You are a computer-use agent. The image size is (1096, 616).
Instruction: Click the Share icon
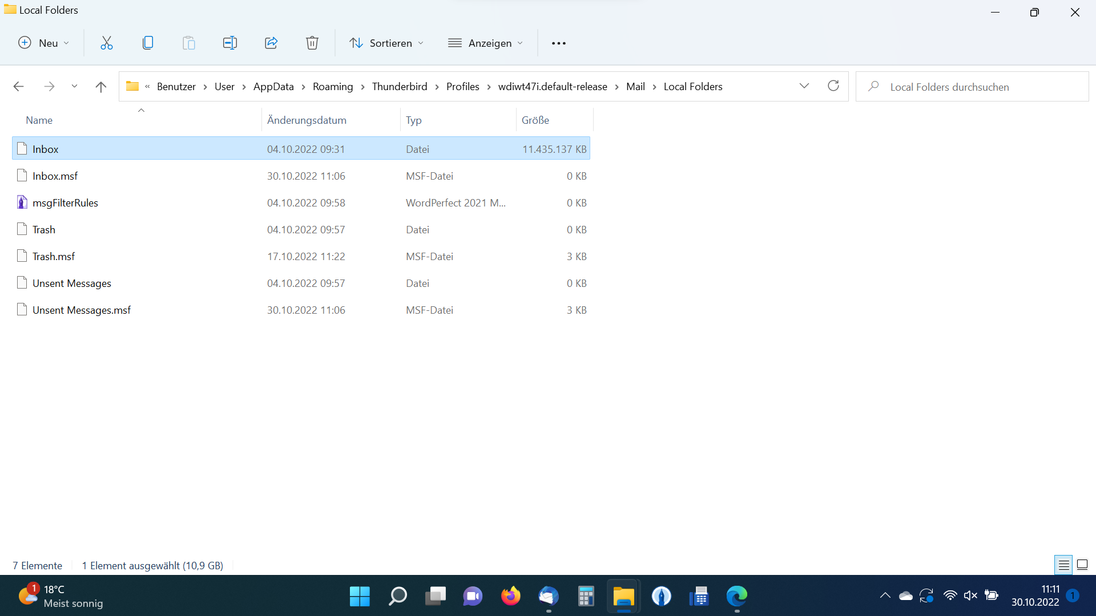click(x=271, y=43)
